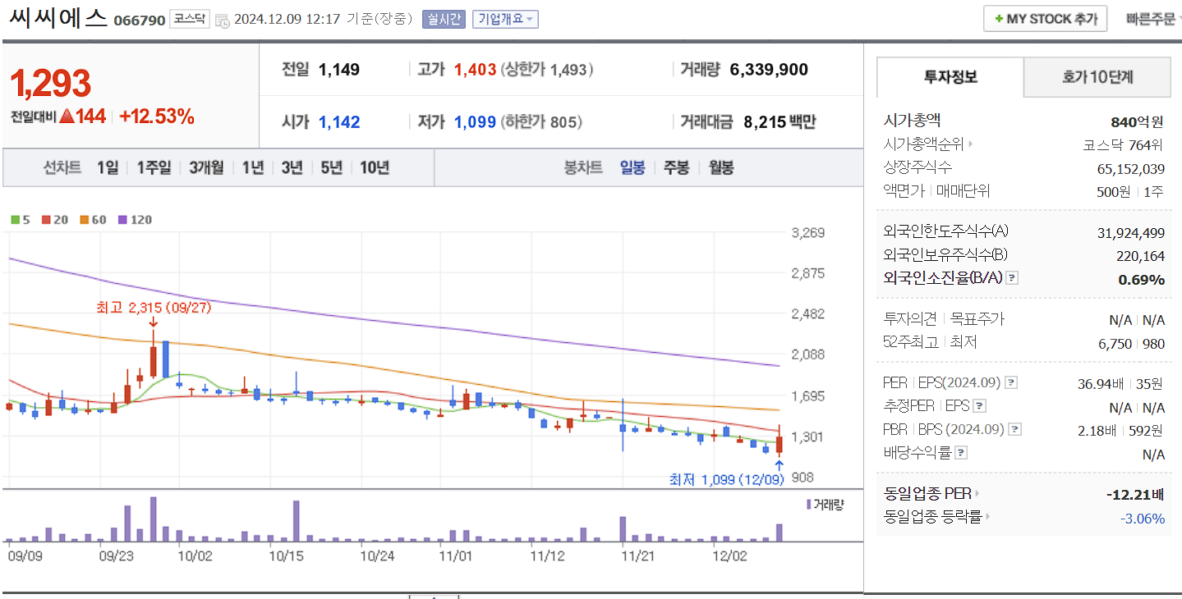Open the EPS(2024.09) help icon

1012,382
